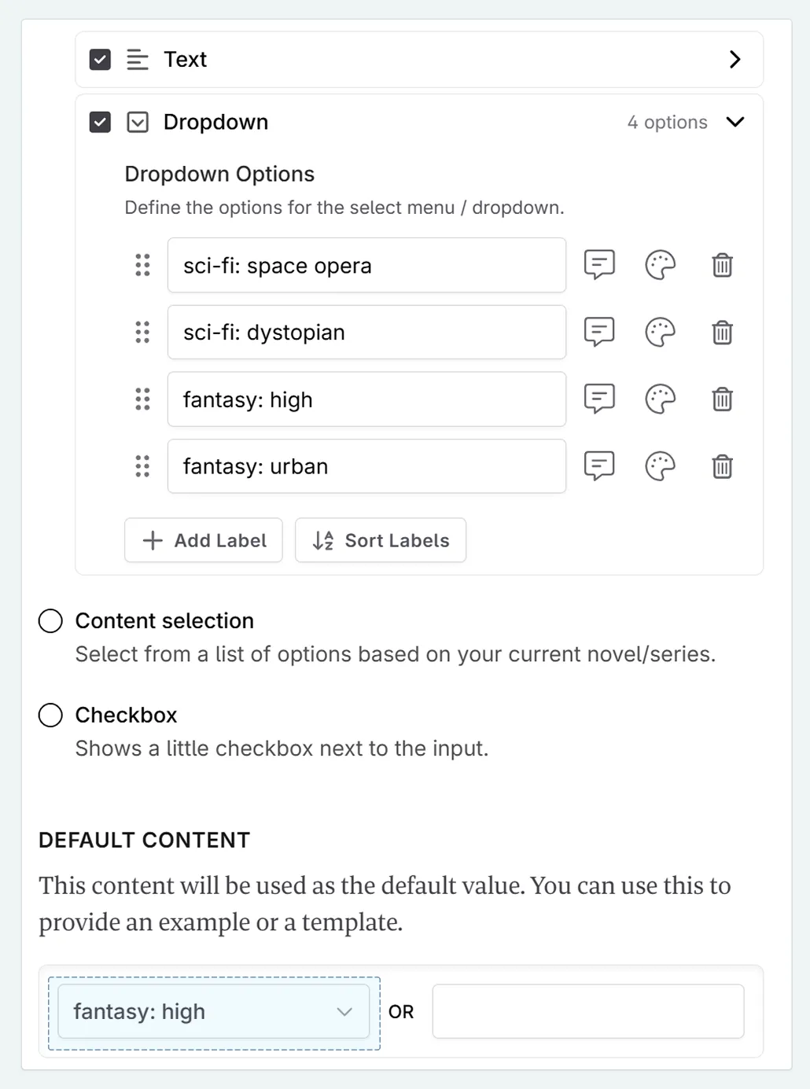Uncheck the Dropdown field checkbox
Viewport: 810px width, 1089px height.
point(99,122)
